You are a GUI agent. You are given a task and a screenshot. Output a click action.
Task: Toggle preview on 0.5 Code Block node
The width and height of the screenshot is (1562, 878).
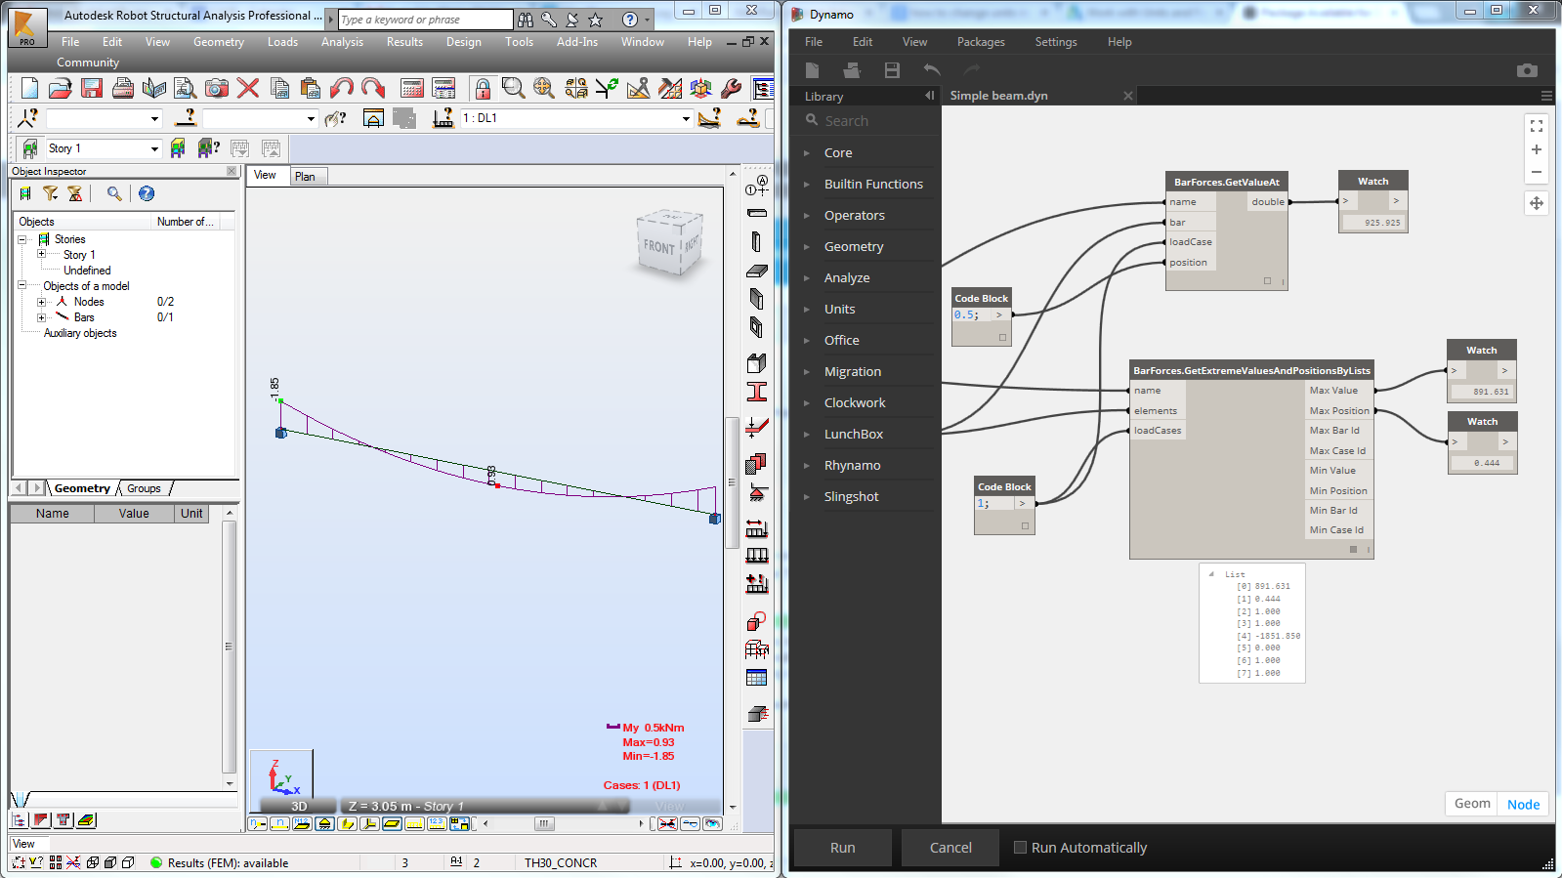(1002, 337)
